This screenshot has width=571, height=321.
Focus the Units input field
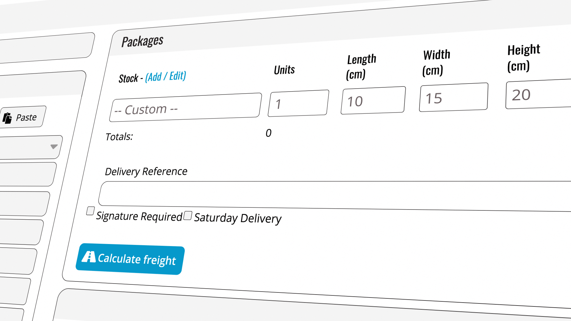coord(298,103)
